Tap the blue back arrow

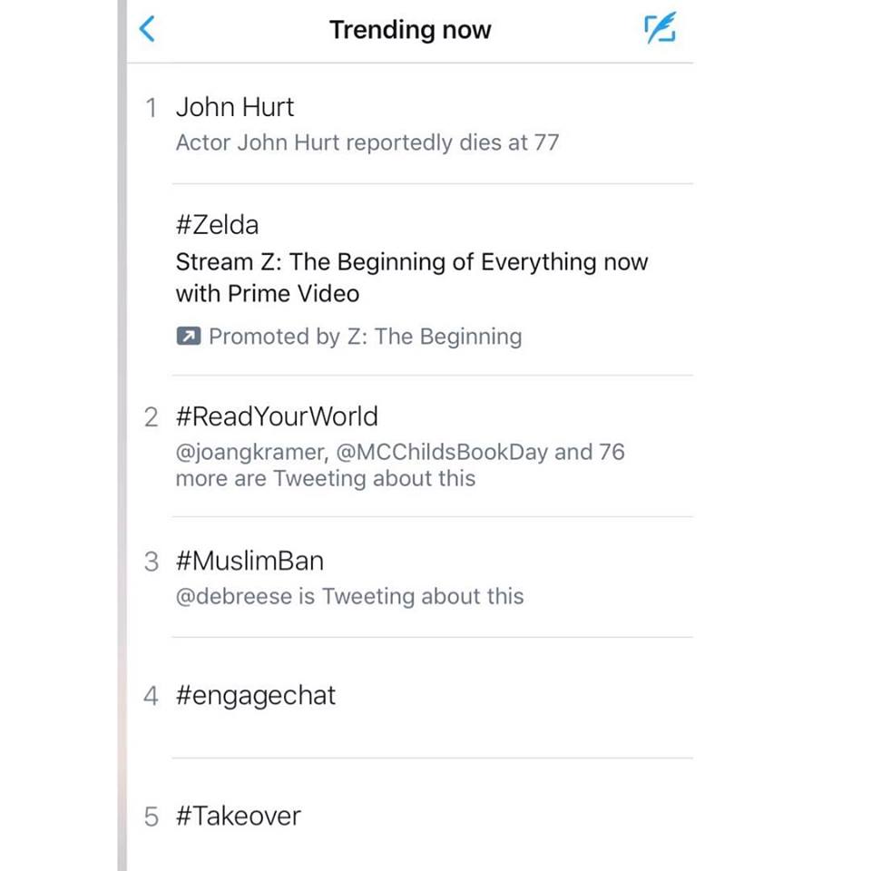pos(147,29)
